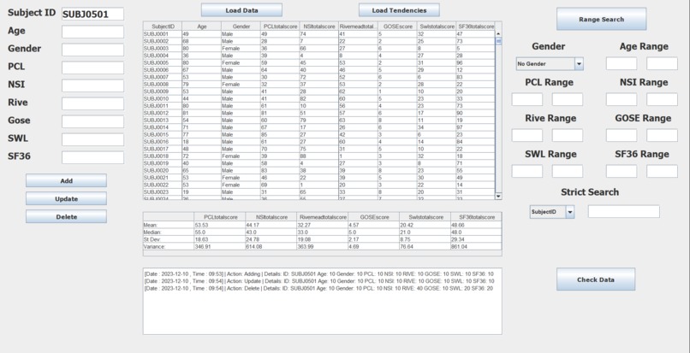The height and width of the screenshot is (353, 690).
Task: Click the Mean: row label in statistics table
Action: pyautogui.click(x=169, y=225)
